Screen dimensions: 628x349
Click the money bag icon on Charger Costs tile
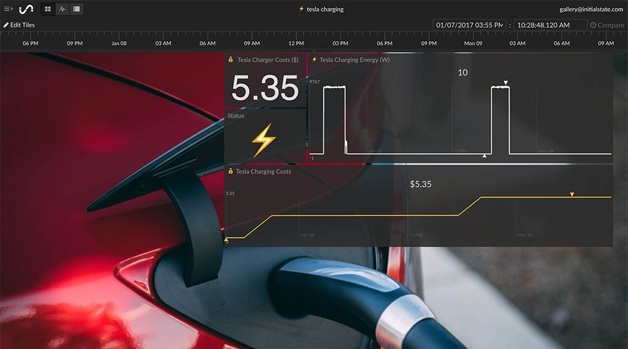231,60
